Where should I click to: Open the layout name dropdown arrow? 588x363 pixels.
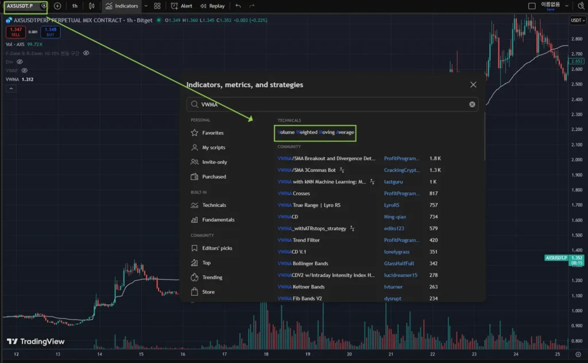(x=567, y=6)
